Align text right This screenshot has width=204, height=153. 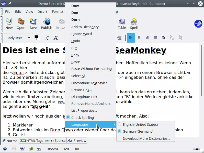click(x=147, y=38)
